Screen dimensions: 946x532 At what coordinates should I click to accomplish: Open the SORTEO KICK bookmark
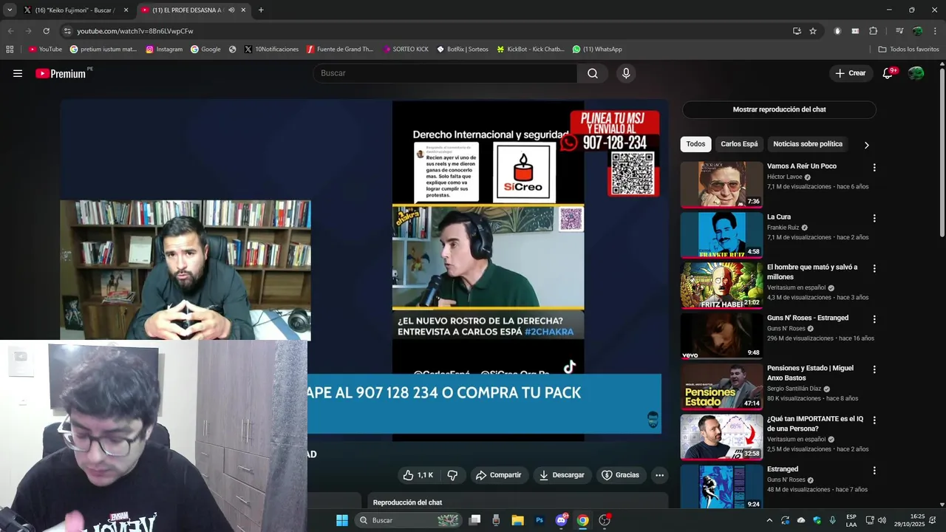[406, 50]
